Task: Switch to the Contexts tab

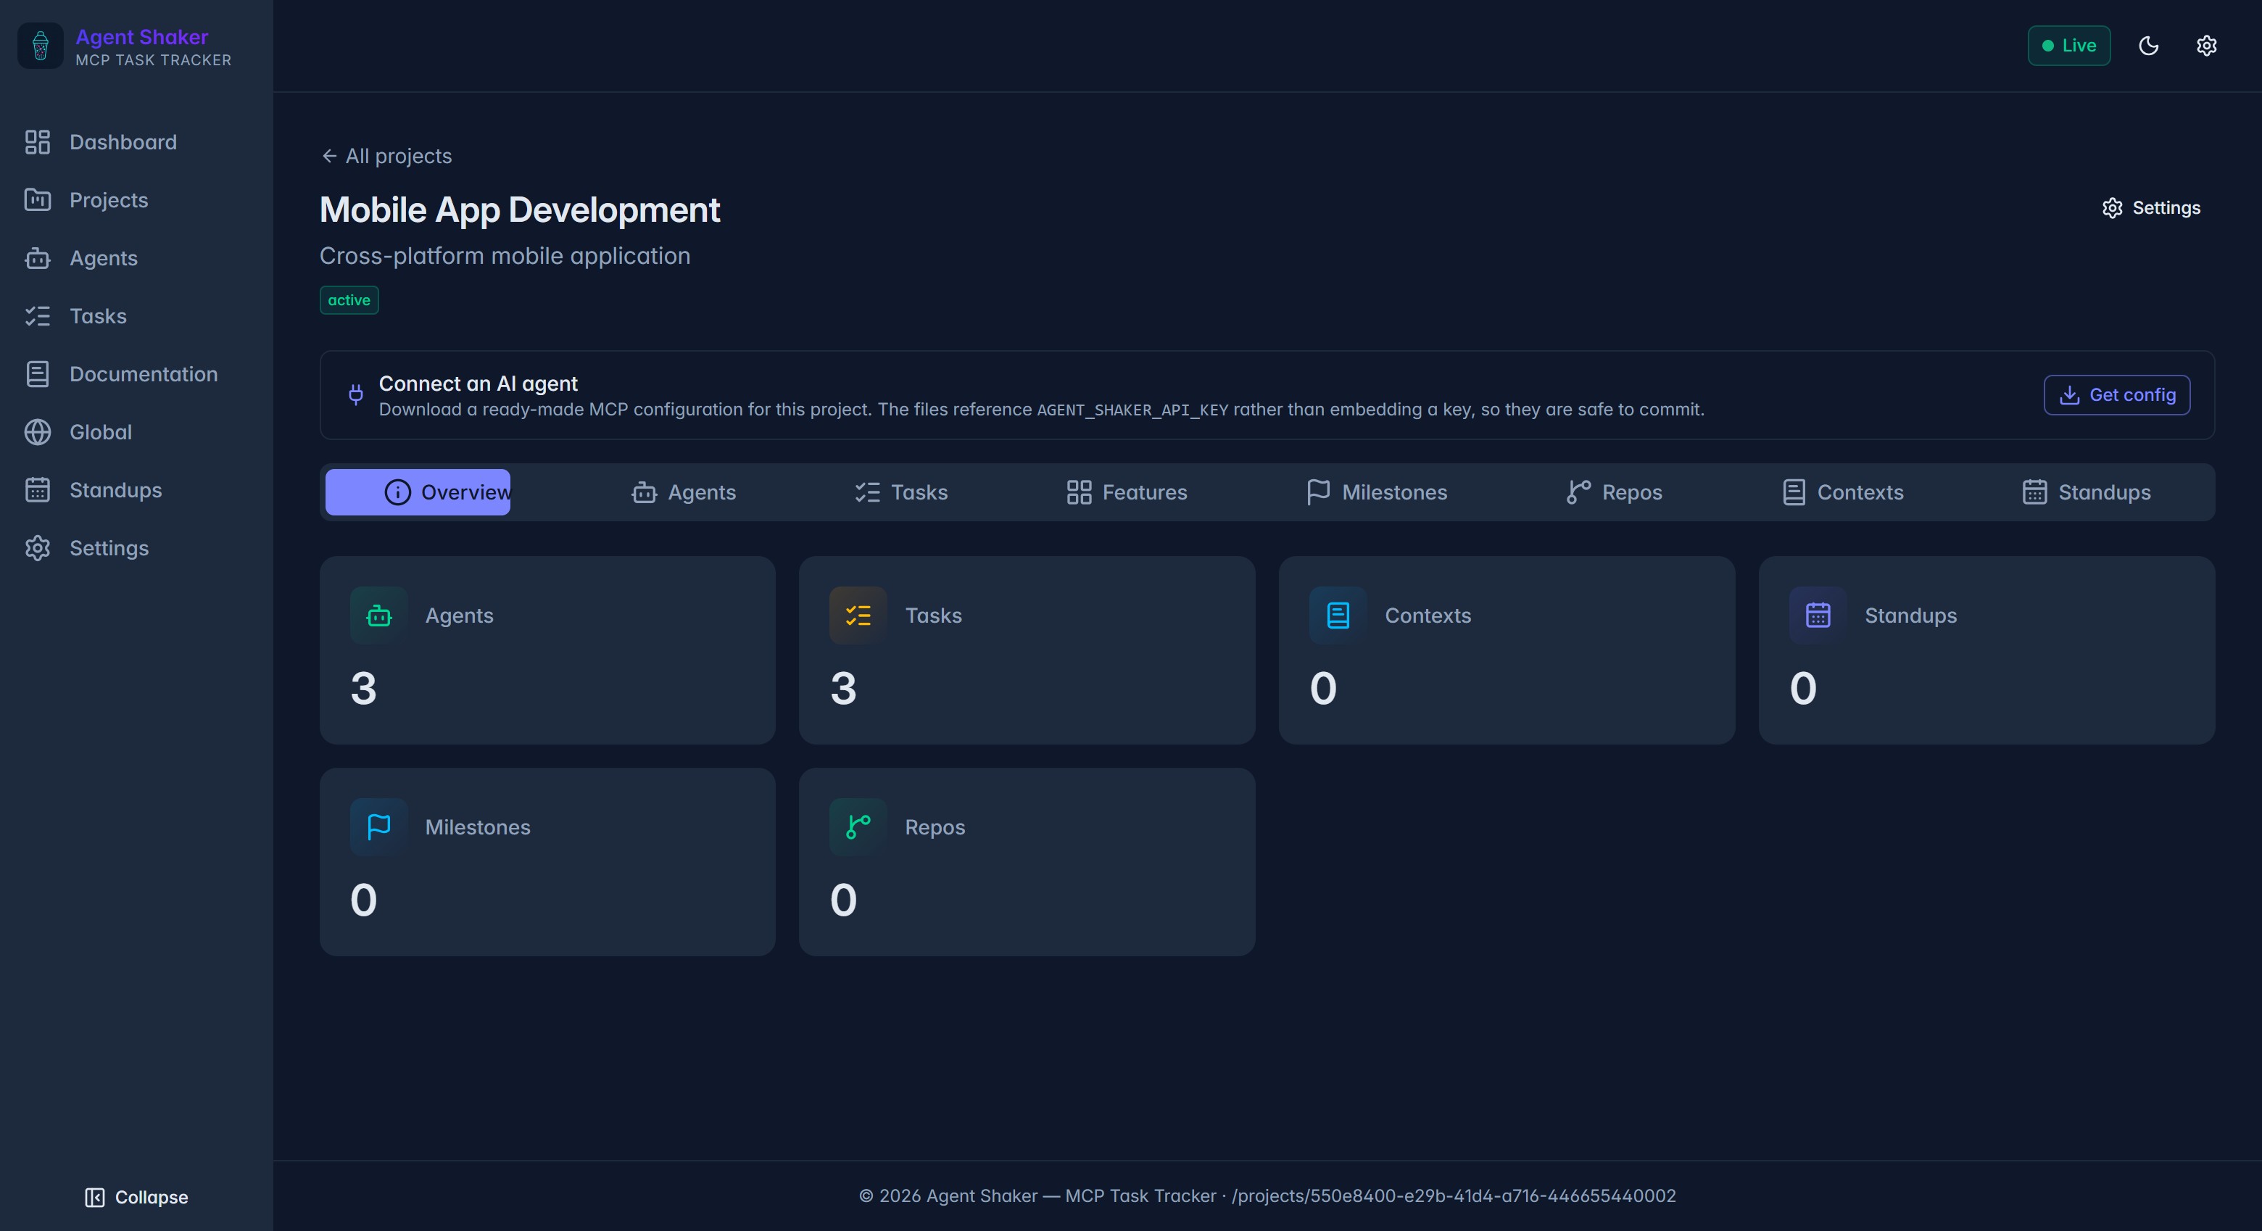Action: (x=1843, y=492)
